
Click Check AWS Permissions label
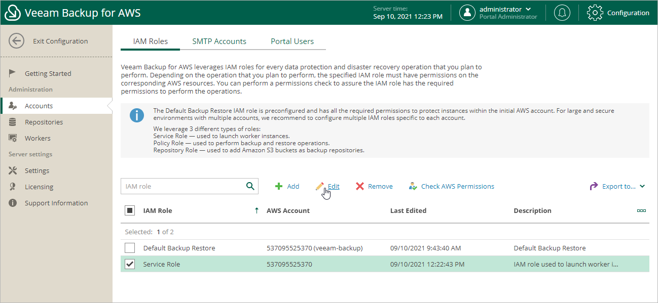(458, 186)
